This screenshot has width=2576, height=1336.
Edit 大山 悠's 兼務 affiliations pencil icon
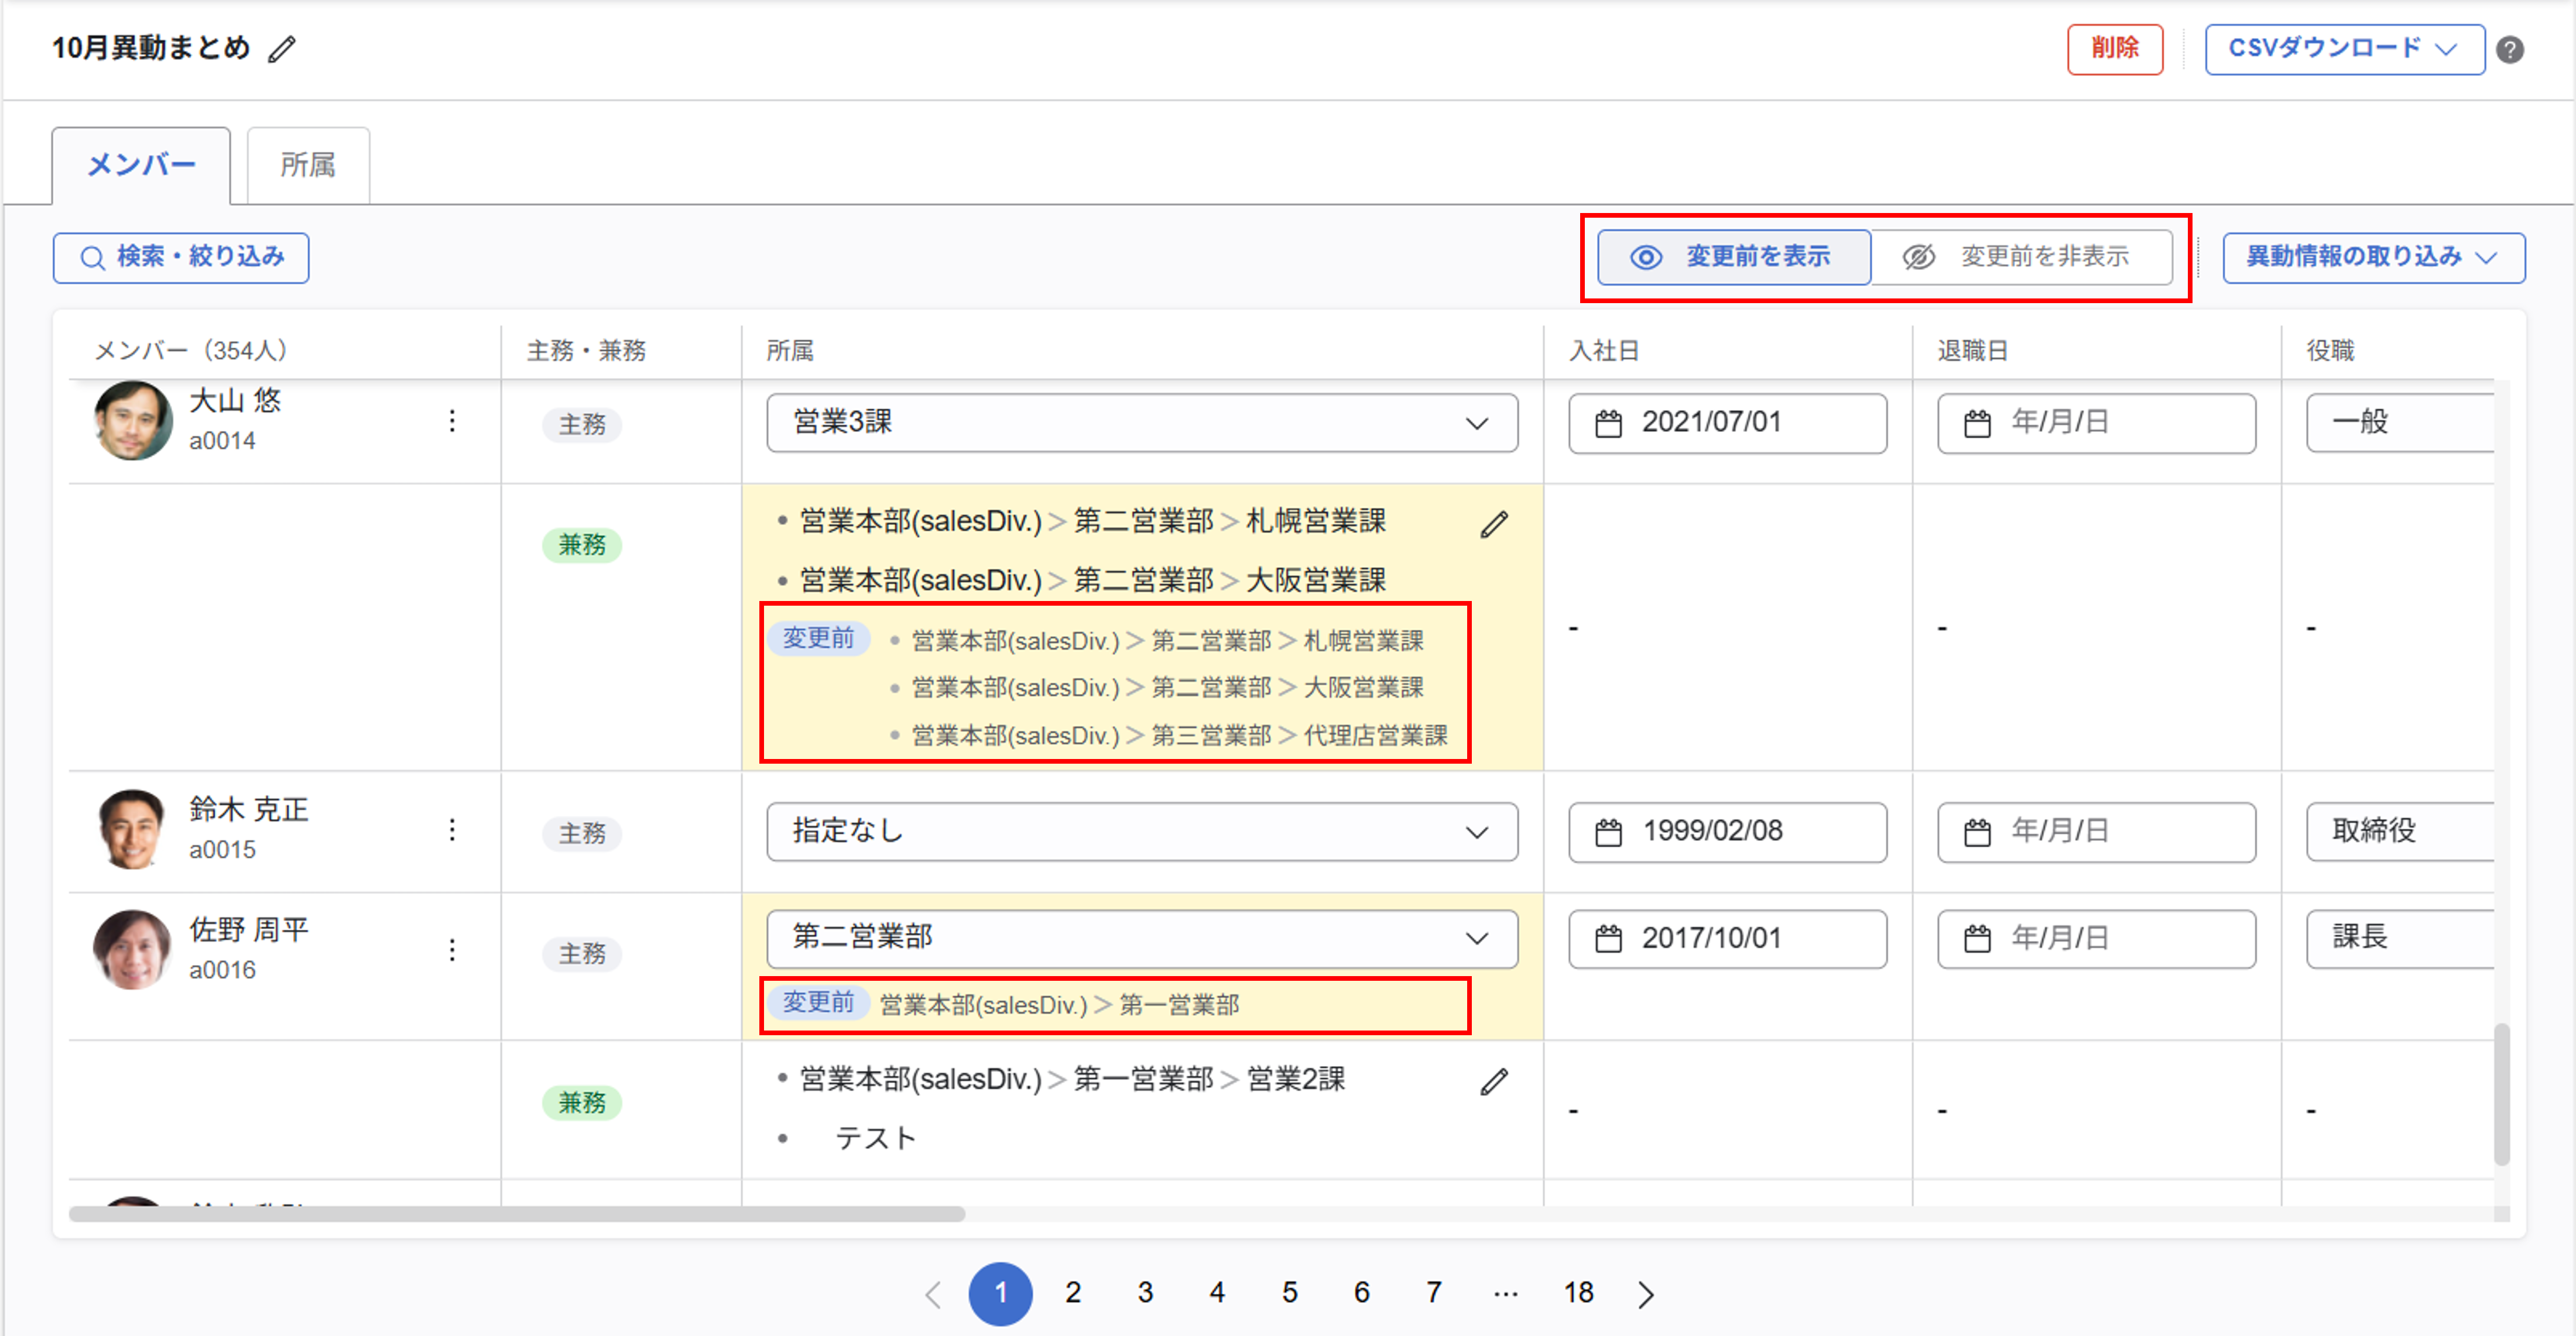[1494, 524]
